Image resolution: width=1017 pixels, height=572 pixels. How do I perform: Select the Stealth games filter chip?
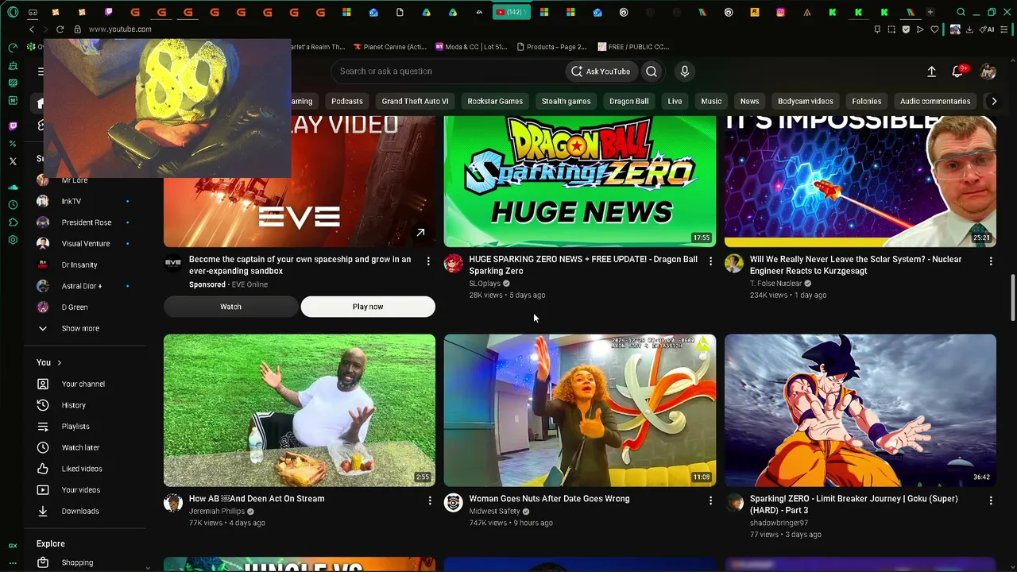pyautogui.click(x=567, y=101)
